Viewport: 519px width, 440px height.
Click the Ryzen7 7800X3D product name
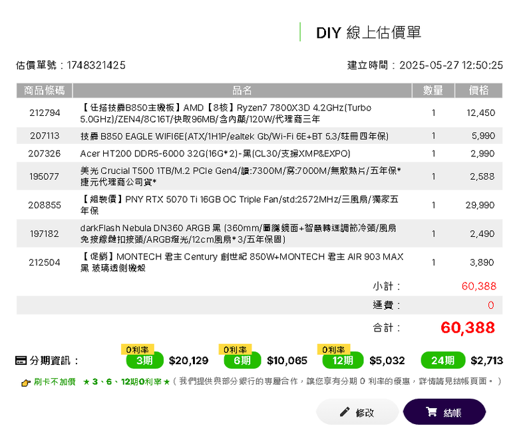226,113
